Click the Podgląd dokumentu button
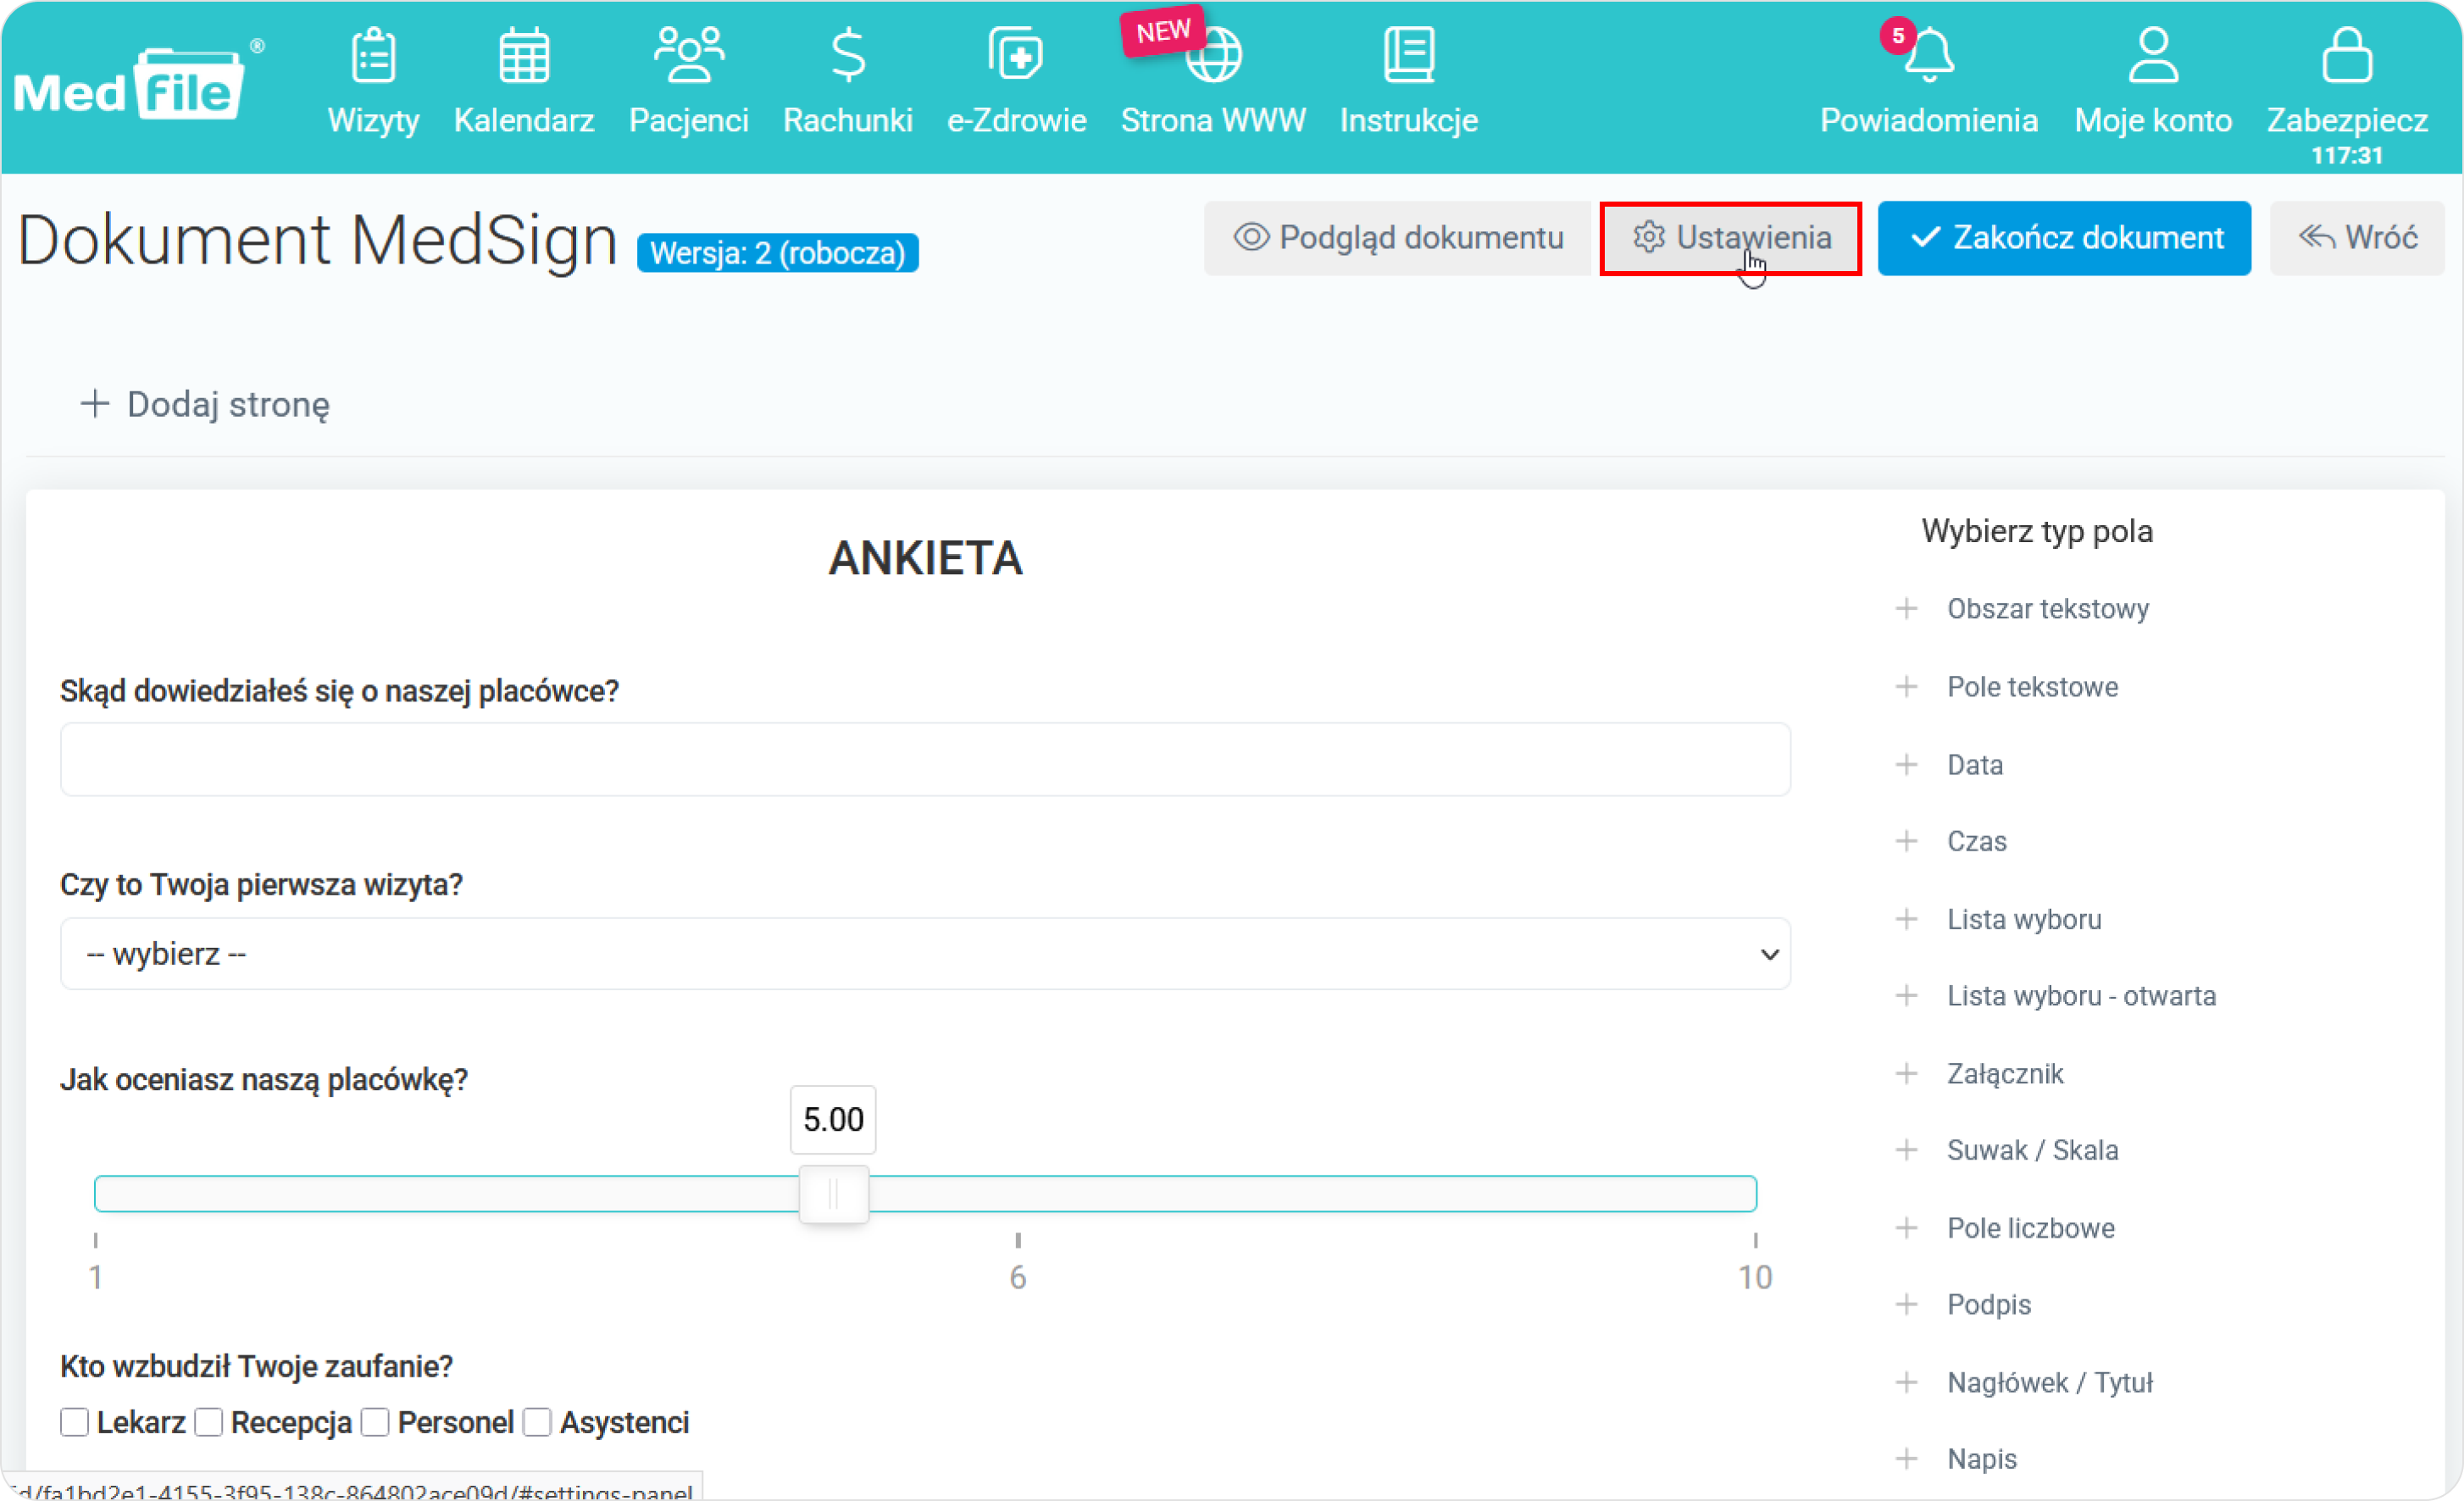The image size is (2464, 1501). (1397, 238)
